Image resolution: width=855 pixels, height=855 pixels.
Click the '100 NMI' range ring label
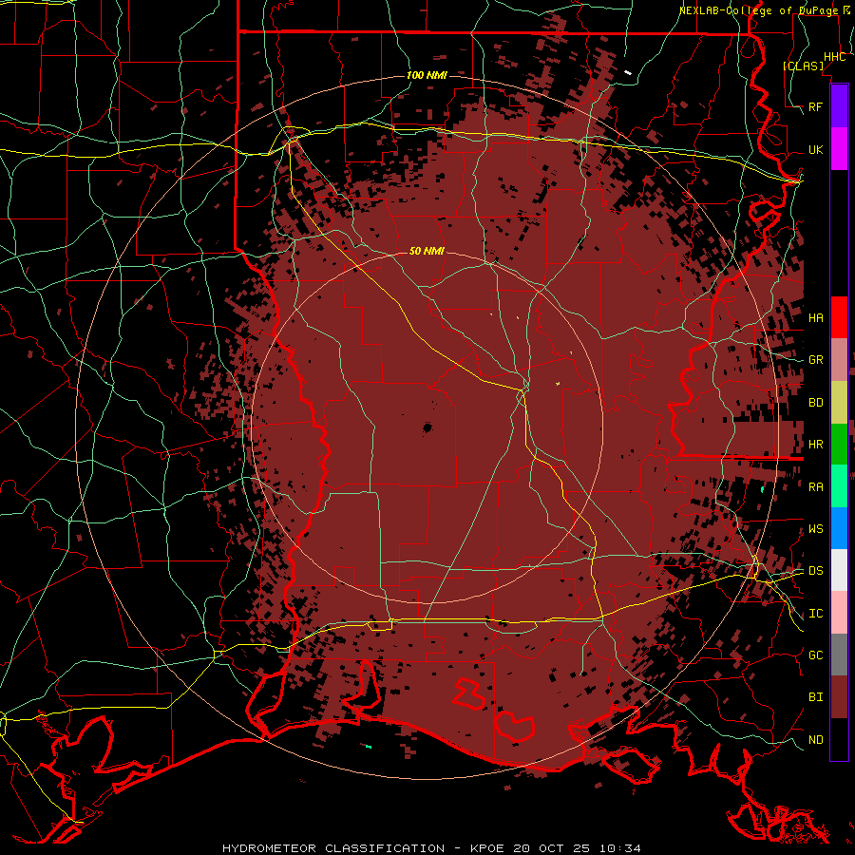(427, 75)
